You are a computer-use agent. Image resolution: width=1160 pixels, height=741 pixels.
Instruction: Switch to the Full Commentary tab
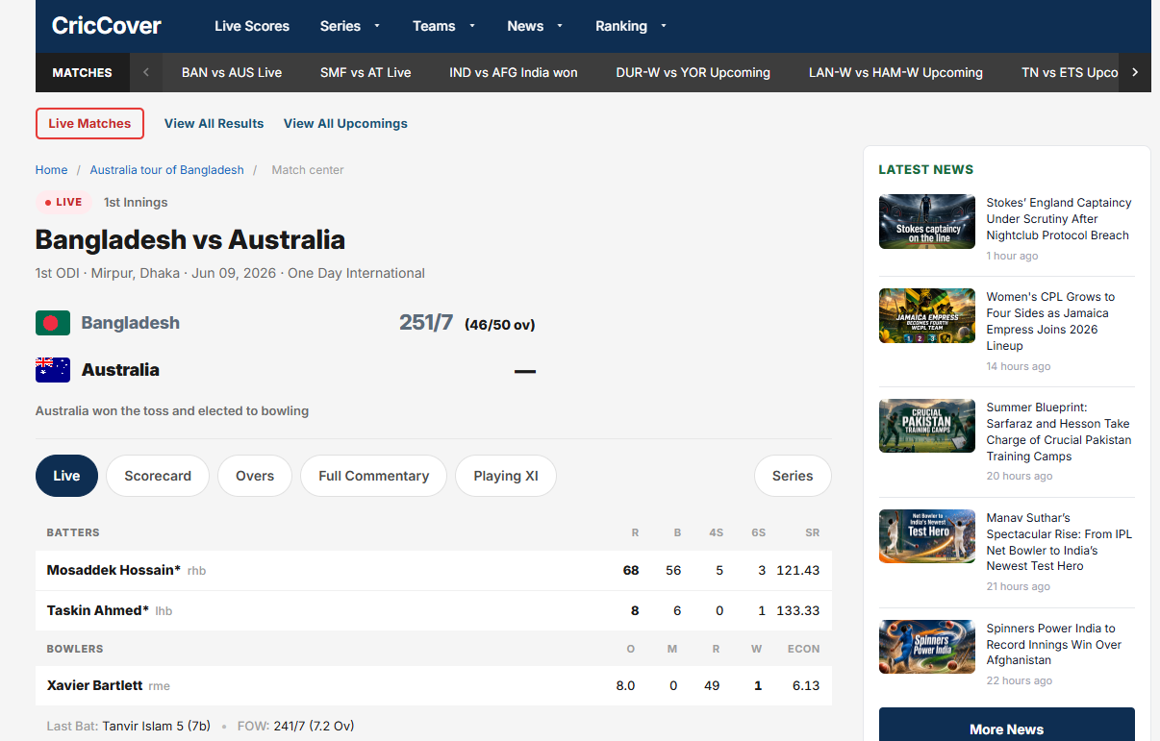tap(373, 476)
